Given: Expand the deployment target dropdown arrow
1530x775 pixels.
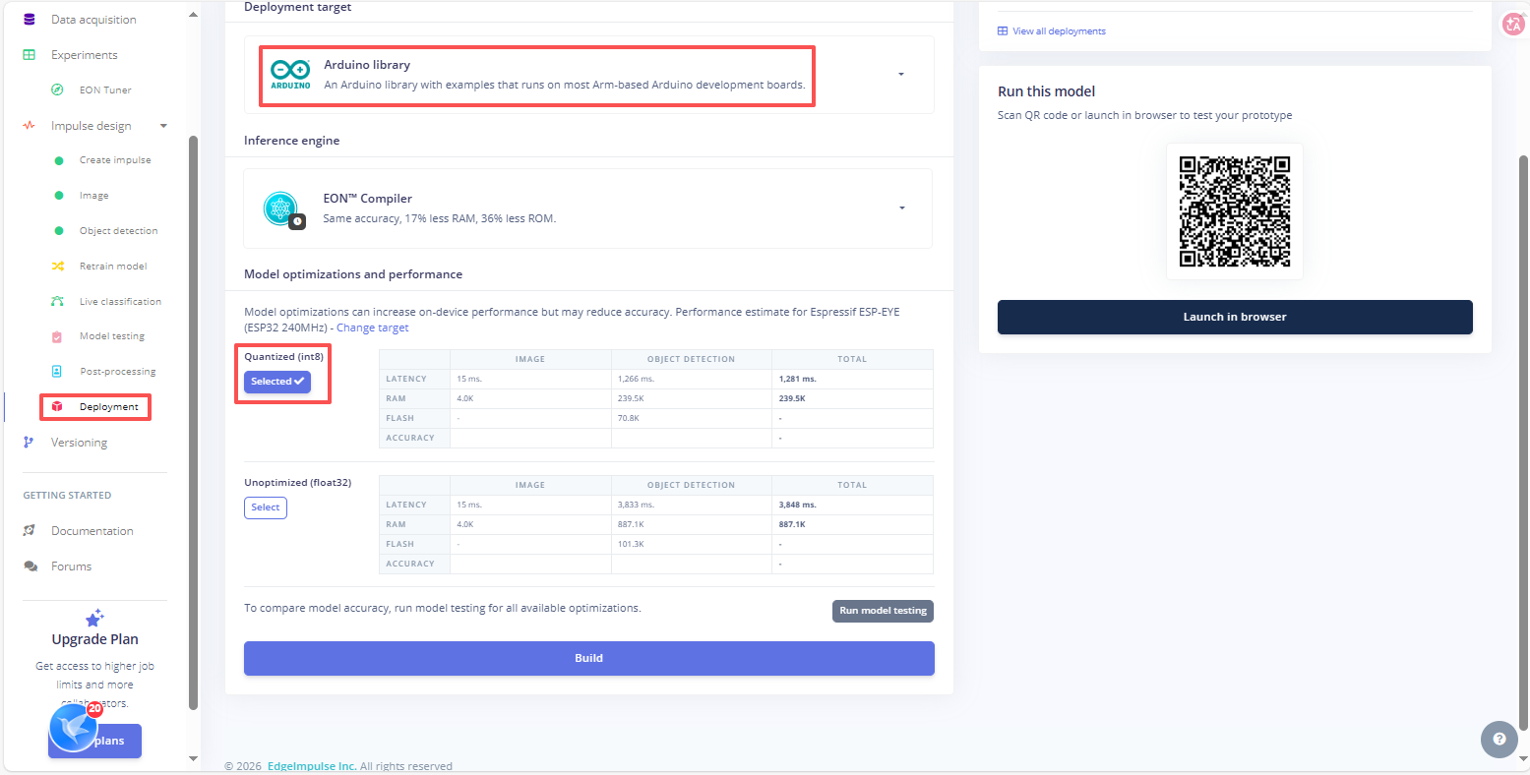Looking at the screenshot, I should click(x=900, y=75).
